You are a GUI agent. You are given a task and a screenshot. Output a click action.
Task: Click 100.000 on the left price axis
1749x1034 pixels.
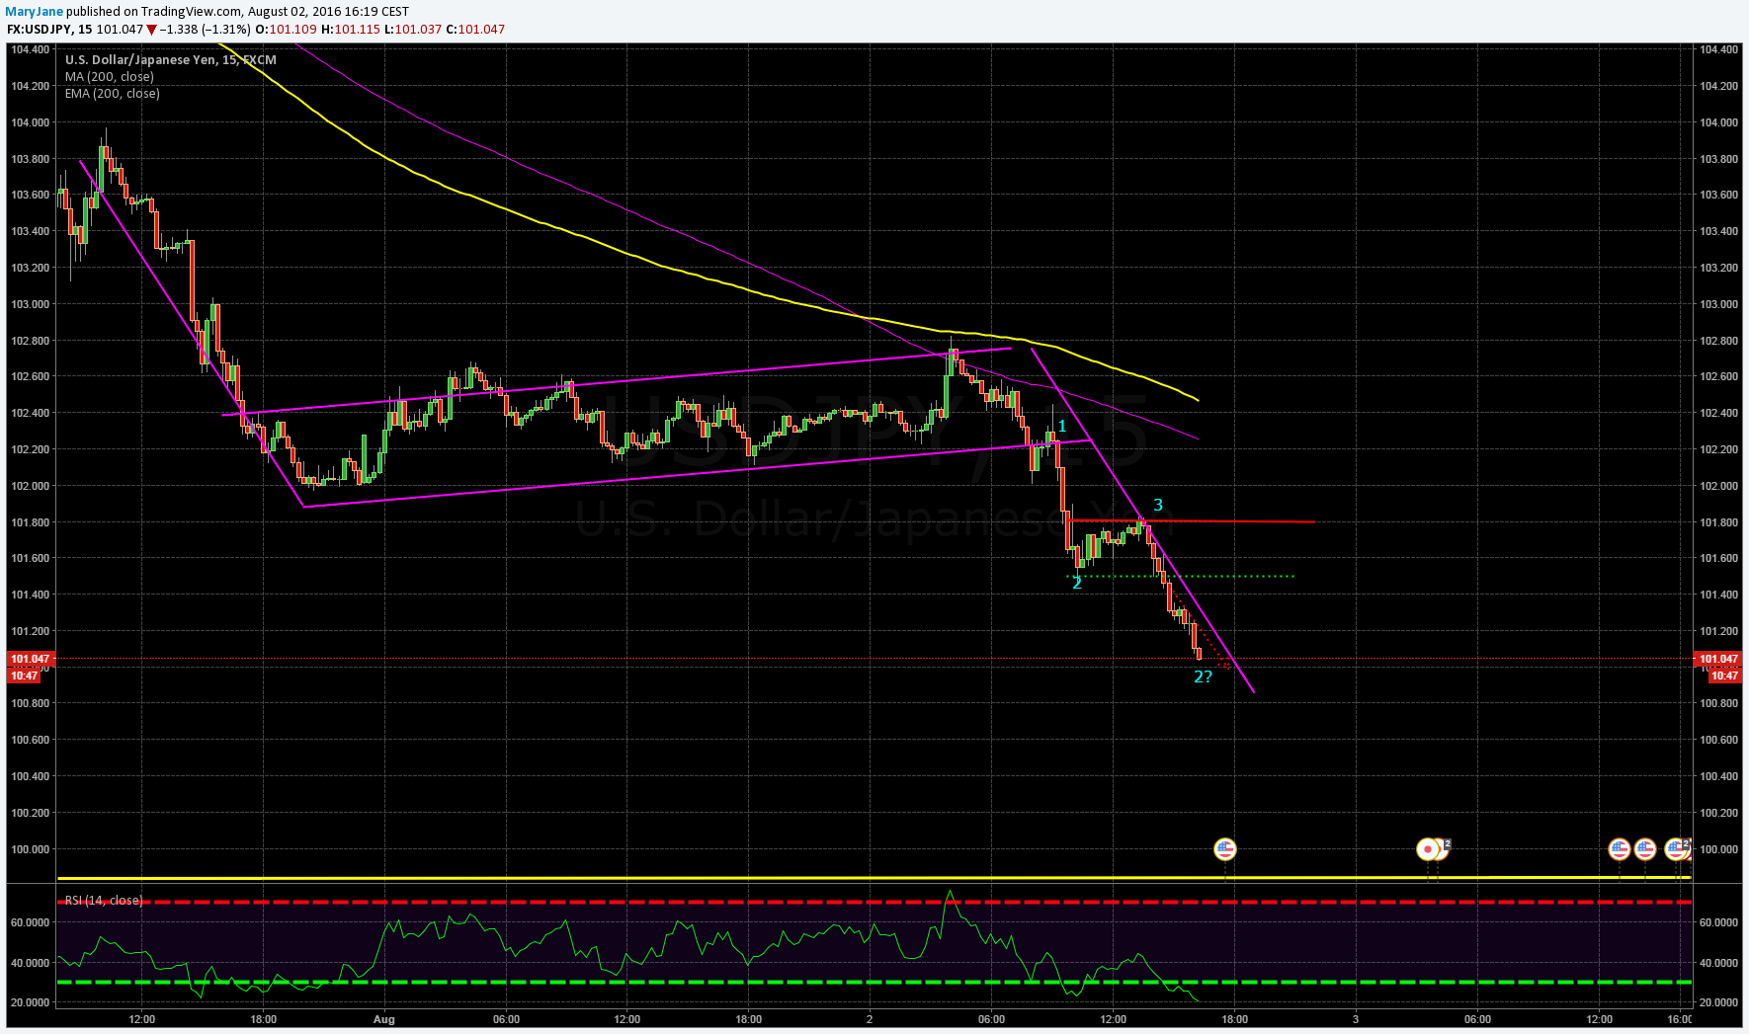30,849
